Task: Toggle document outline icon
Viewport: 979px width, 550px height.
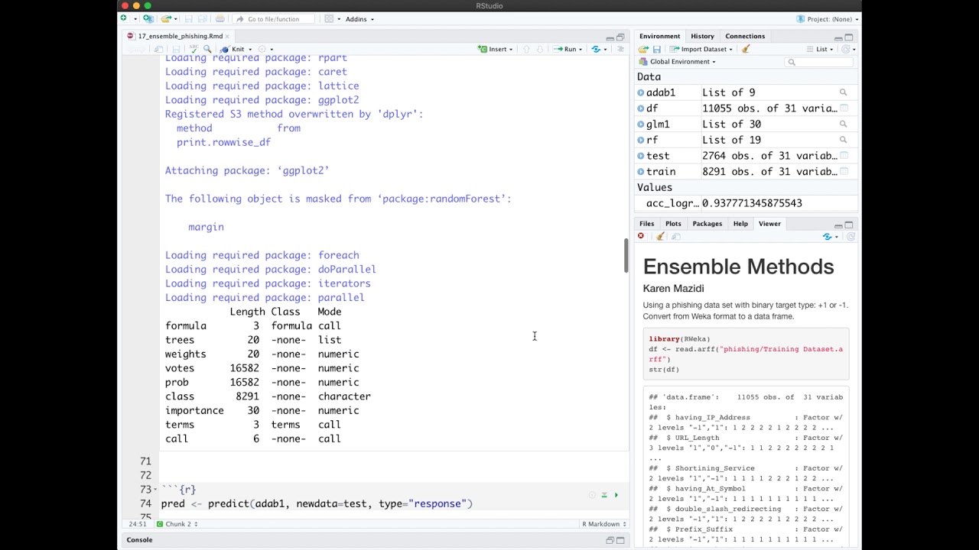Action: click(x=620, y=49)
